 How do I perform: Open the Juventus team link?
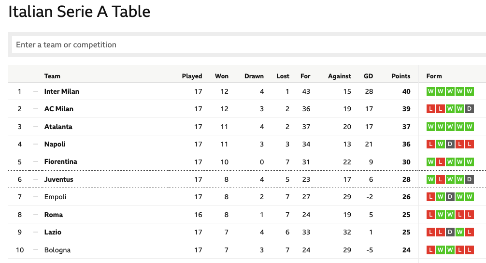click(58, 179)
